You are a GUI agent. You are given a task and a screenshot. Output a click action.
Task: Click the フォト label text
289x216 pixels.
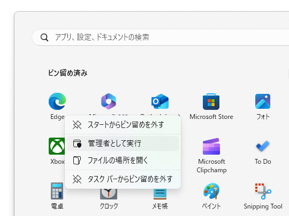[263, 117]
